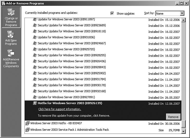Screen dimensions: 190x138
Task: Select Security Update (KB928843) row
Action: coord(103,67)
